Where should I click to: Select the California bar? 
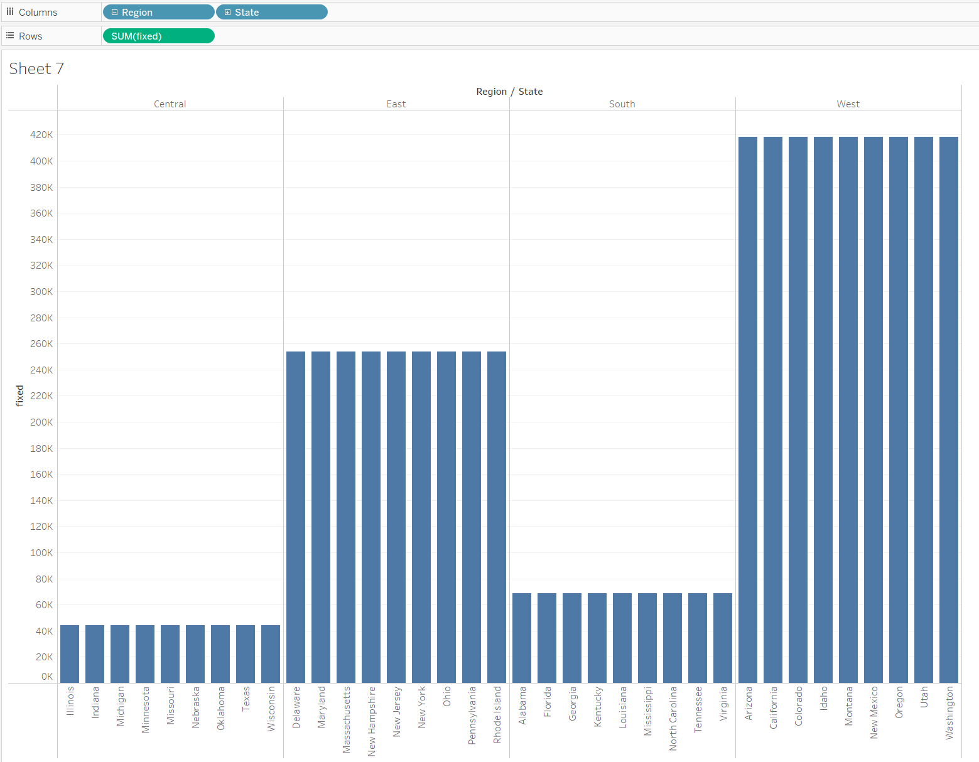point(773,409)
